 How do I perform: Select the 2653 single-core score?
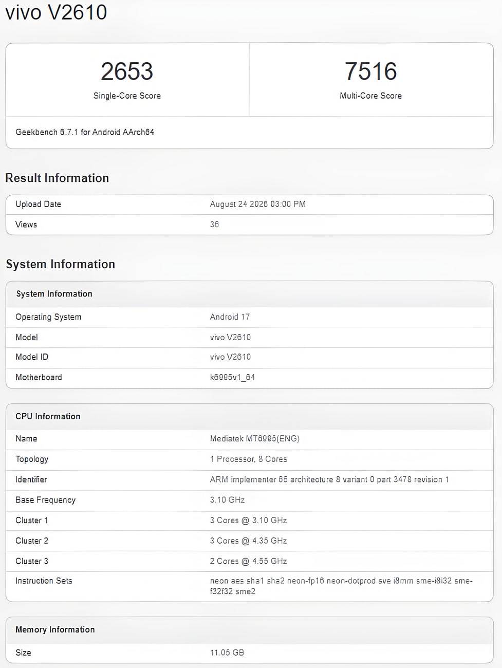click(x=127, y=71)
